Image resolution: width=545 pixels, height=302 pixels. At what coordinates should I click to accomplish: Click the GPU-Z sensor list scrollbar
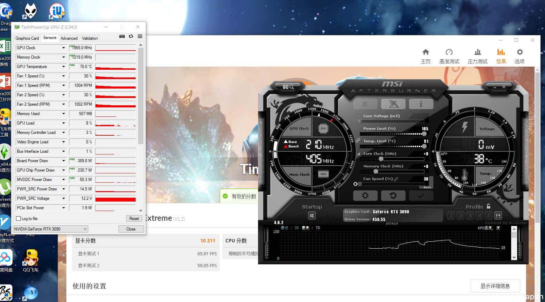[141, 96]
